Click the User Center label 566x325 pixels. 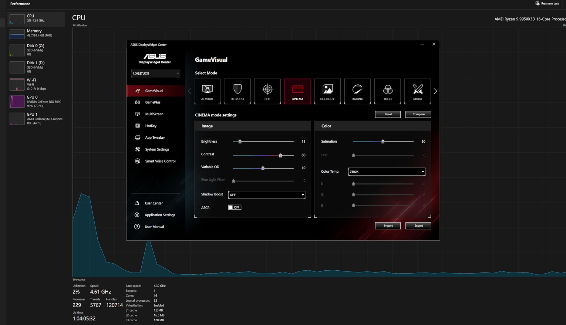pos(154,203)
